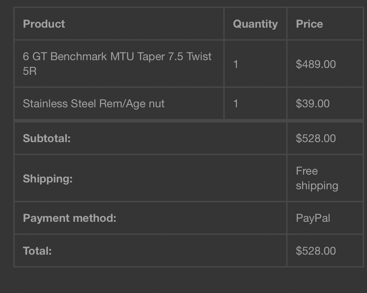Click the PayPal payment value

(313, 218)
